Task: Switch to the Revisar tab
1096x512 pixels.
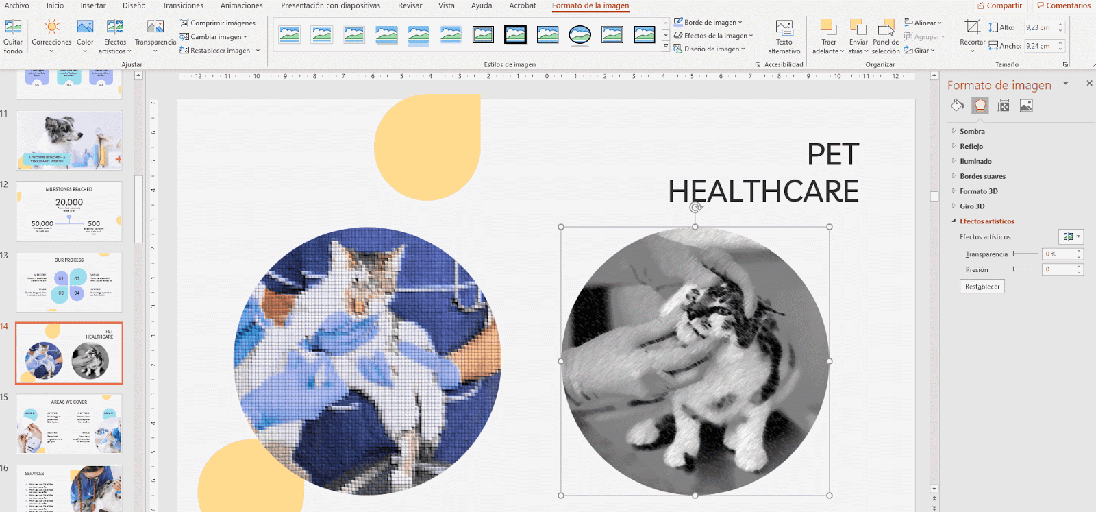Action: [x=410, y=5]
